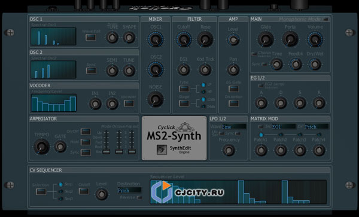Switch the Filter Stage button
The image size is (359, 217).
pos(184,103)
